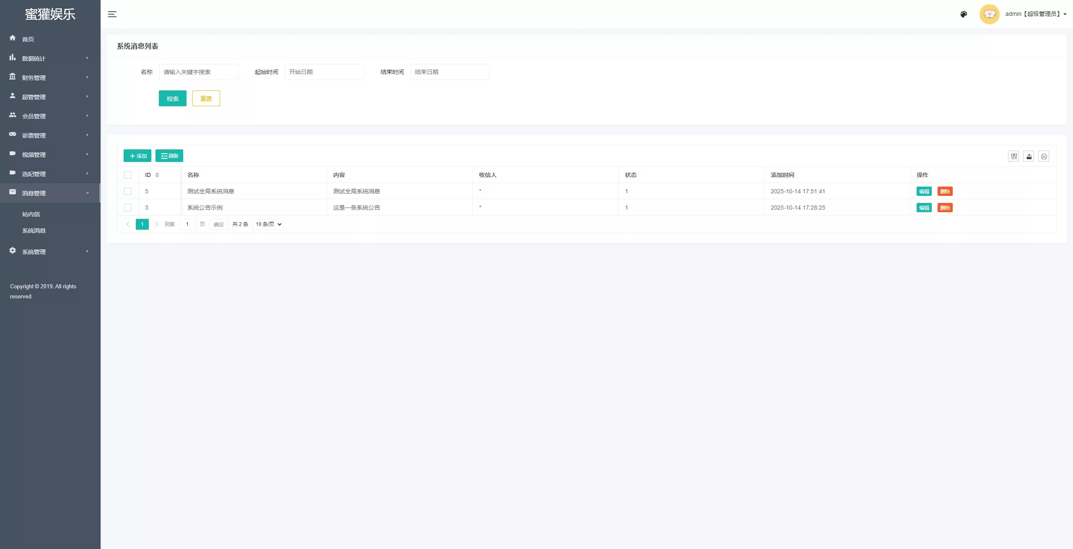
Task: Collapse the sidebar with the hamburger icon
Action: [112, 14]
